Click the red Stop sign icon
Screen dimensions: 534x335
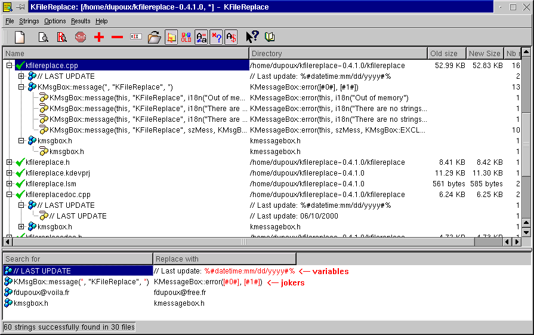(x=81, y=38)
